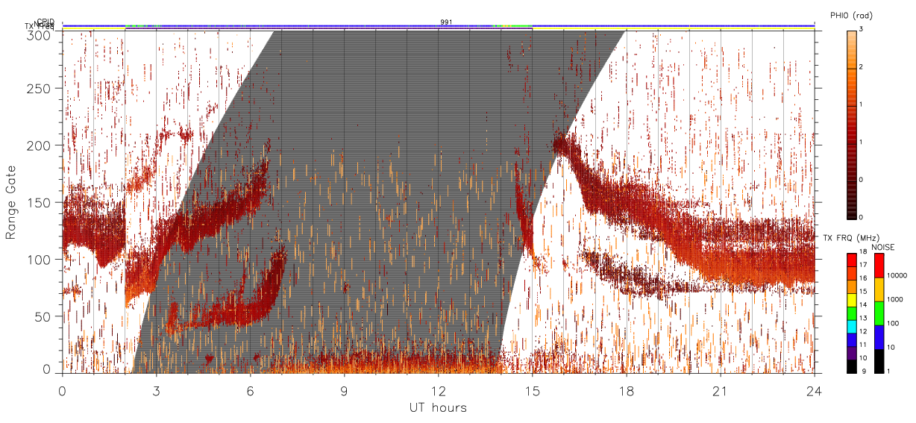Screen dimensions: 916x423
Task: Click the '1000' label on the NOISE legend
Action: (x=895, y=299)
